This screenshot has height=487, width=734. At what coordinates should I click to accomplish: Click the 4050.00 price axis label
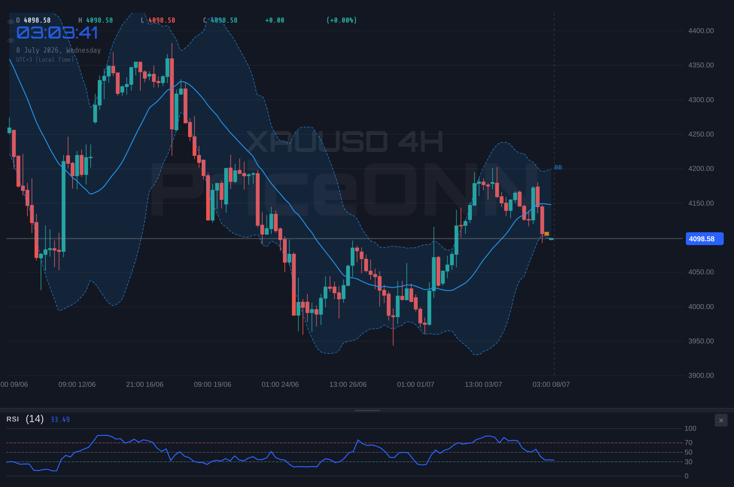coord(701,272)
